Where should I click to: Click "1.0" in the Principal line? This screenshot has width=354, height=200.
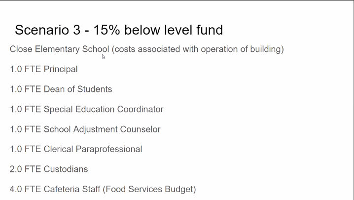pyautogui.click(x=16, y=69)
